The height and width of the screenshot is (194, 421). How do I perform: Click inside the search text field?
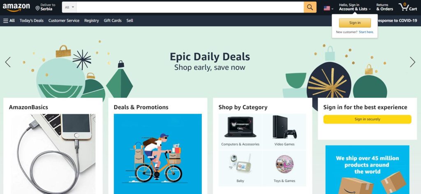tap(190, 7)
